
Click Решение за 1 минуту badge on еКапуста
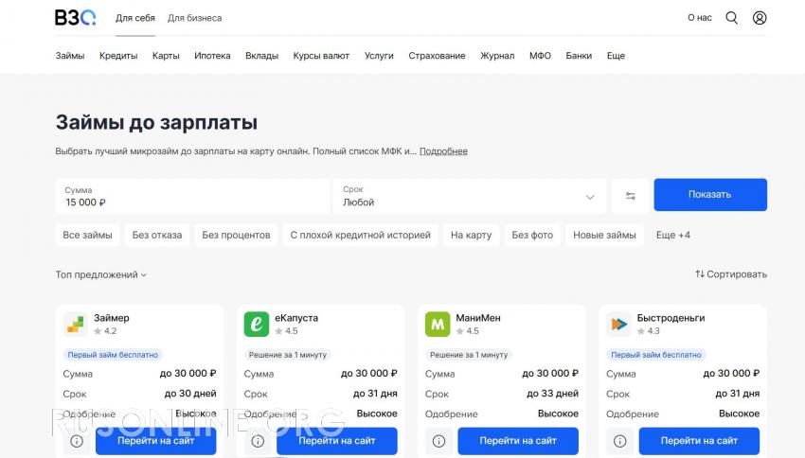[288, 355]
